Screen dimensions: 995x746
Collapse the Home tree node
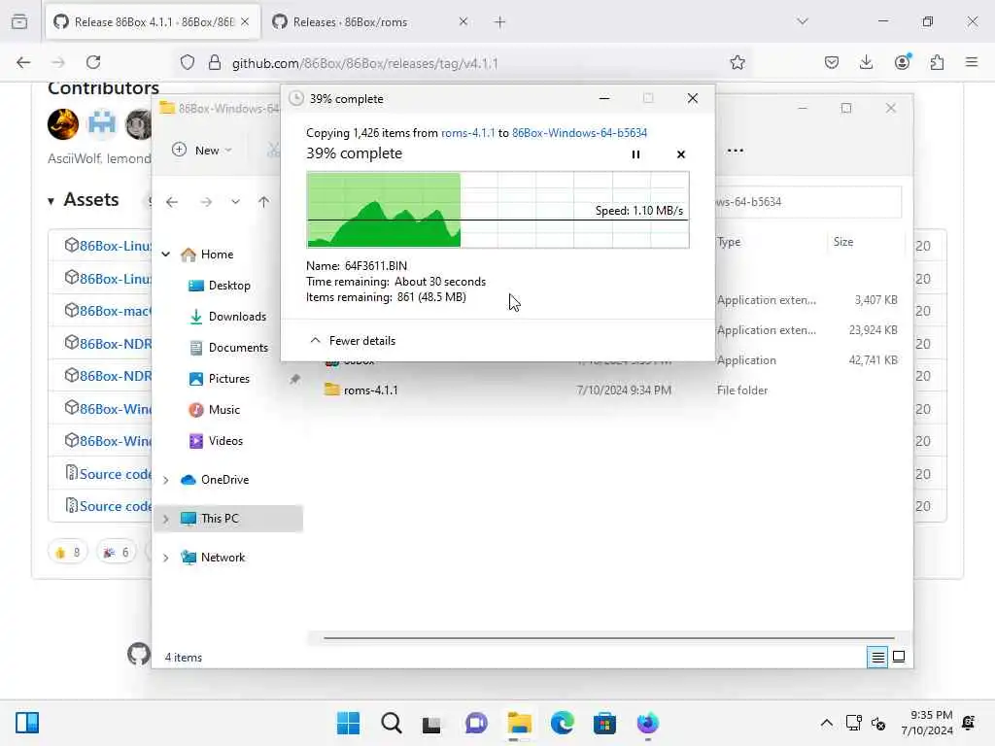pyautogui.click(x=165, y=254)
